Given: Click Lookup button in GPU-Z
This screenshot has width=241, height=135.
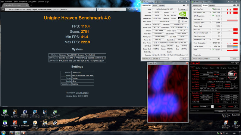Looking at the screenshot, I should [183, 9].
